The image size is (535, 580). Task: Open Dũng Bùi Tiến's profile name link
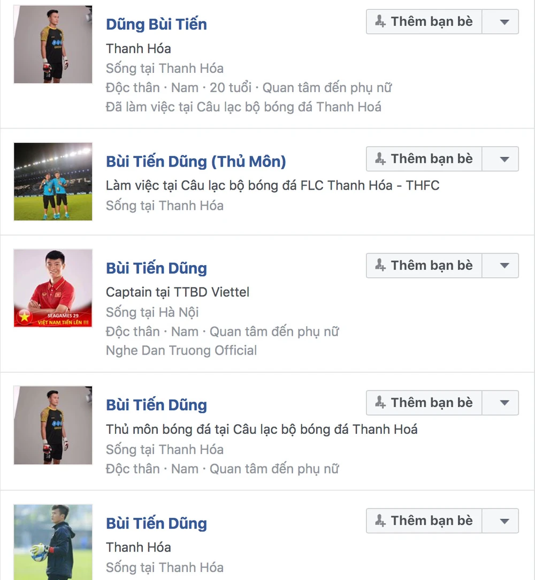[x=156, y=24]
